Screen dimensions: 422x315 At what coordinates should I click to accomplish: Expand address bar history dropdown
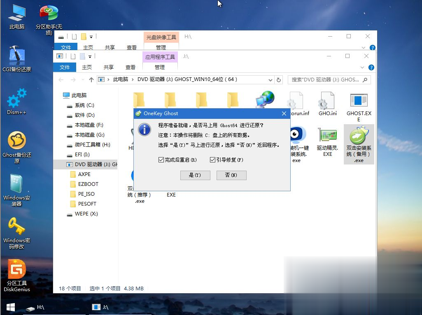pyautogui.click(x=270, y=80)
